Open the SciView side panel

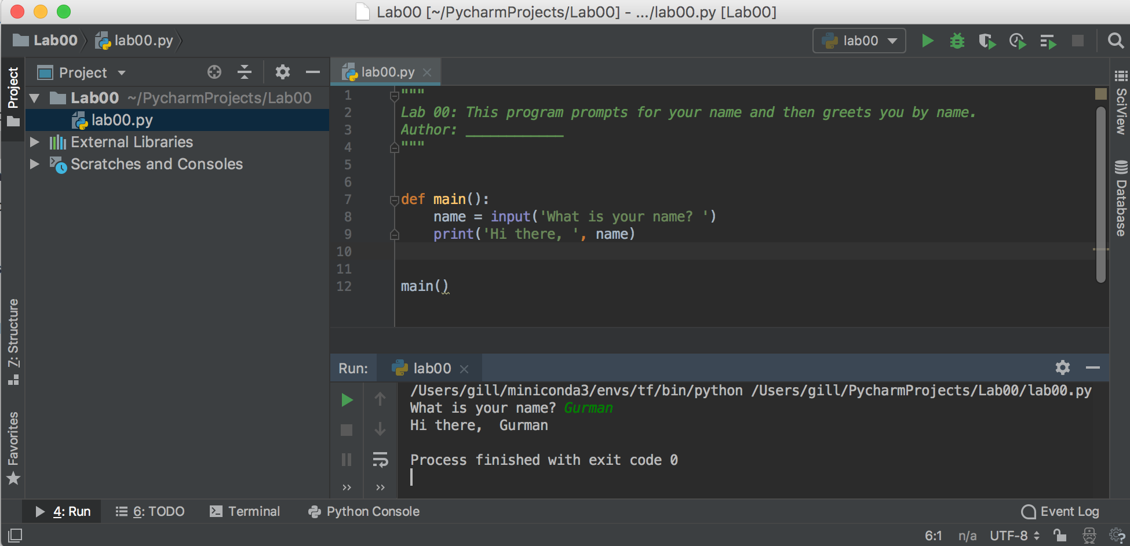1120,113
